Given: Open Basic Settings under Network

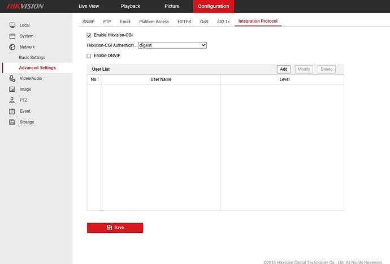Looking at the screenshot, I should pos(32,57).
